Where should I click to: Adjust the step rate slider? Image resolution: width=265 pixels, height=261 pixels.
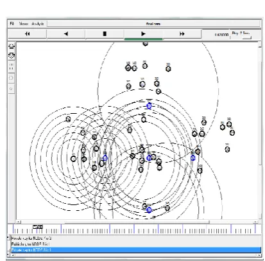(247, 37)
